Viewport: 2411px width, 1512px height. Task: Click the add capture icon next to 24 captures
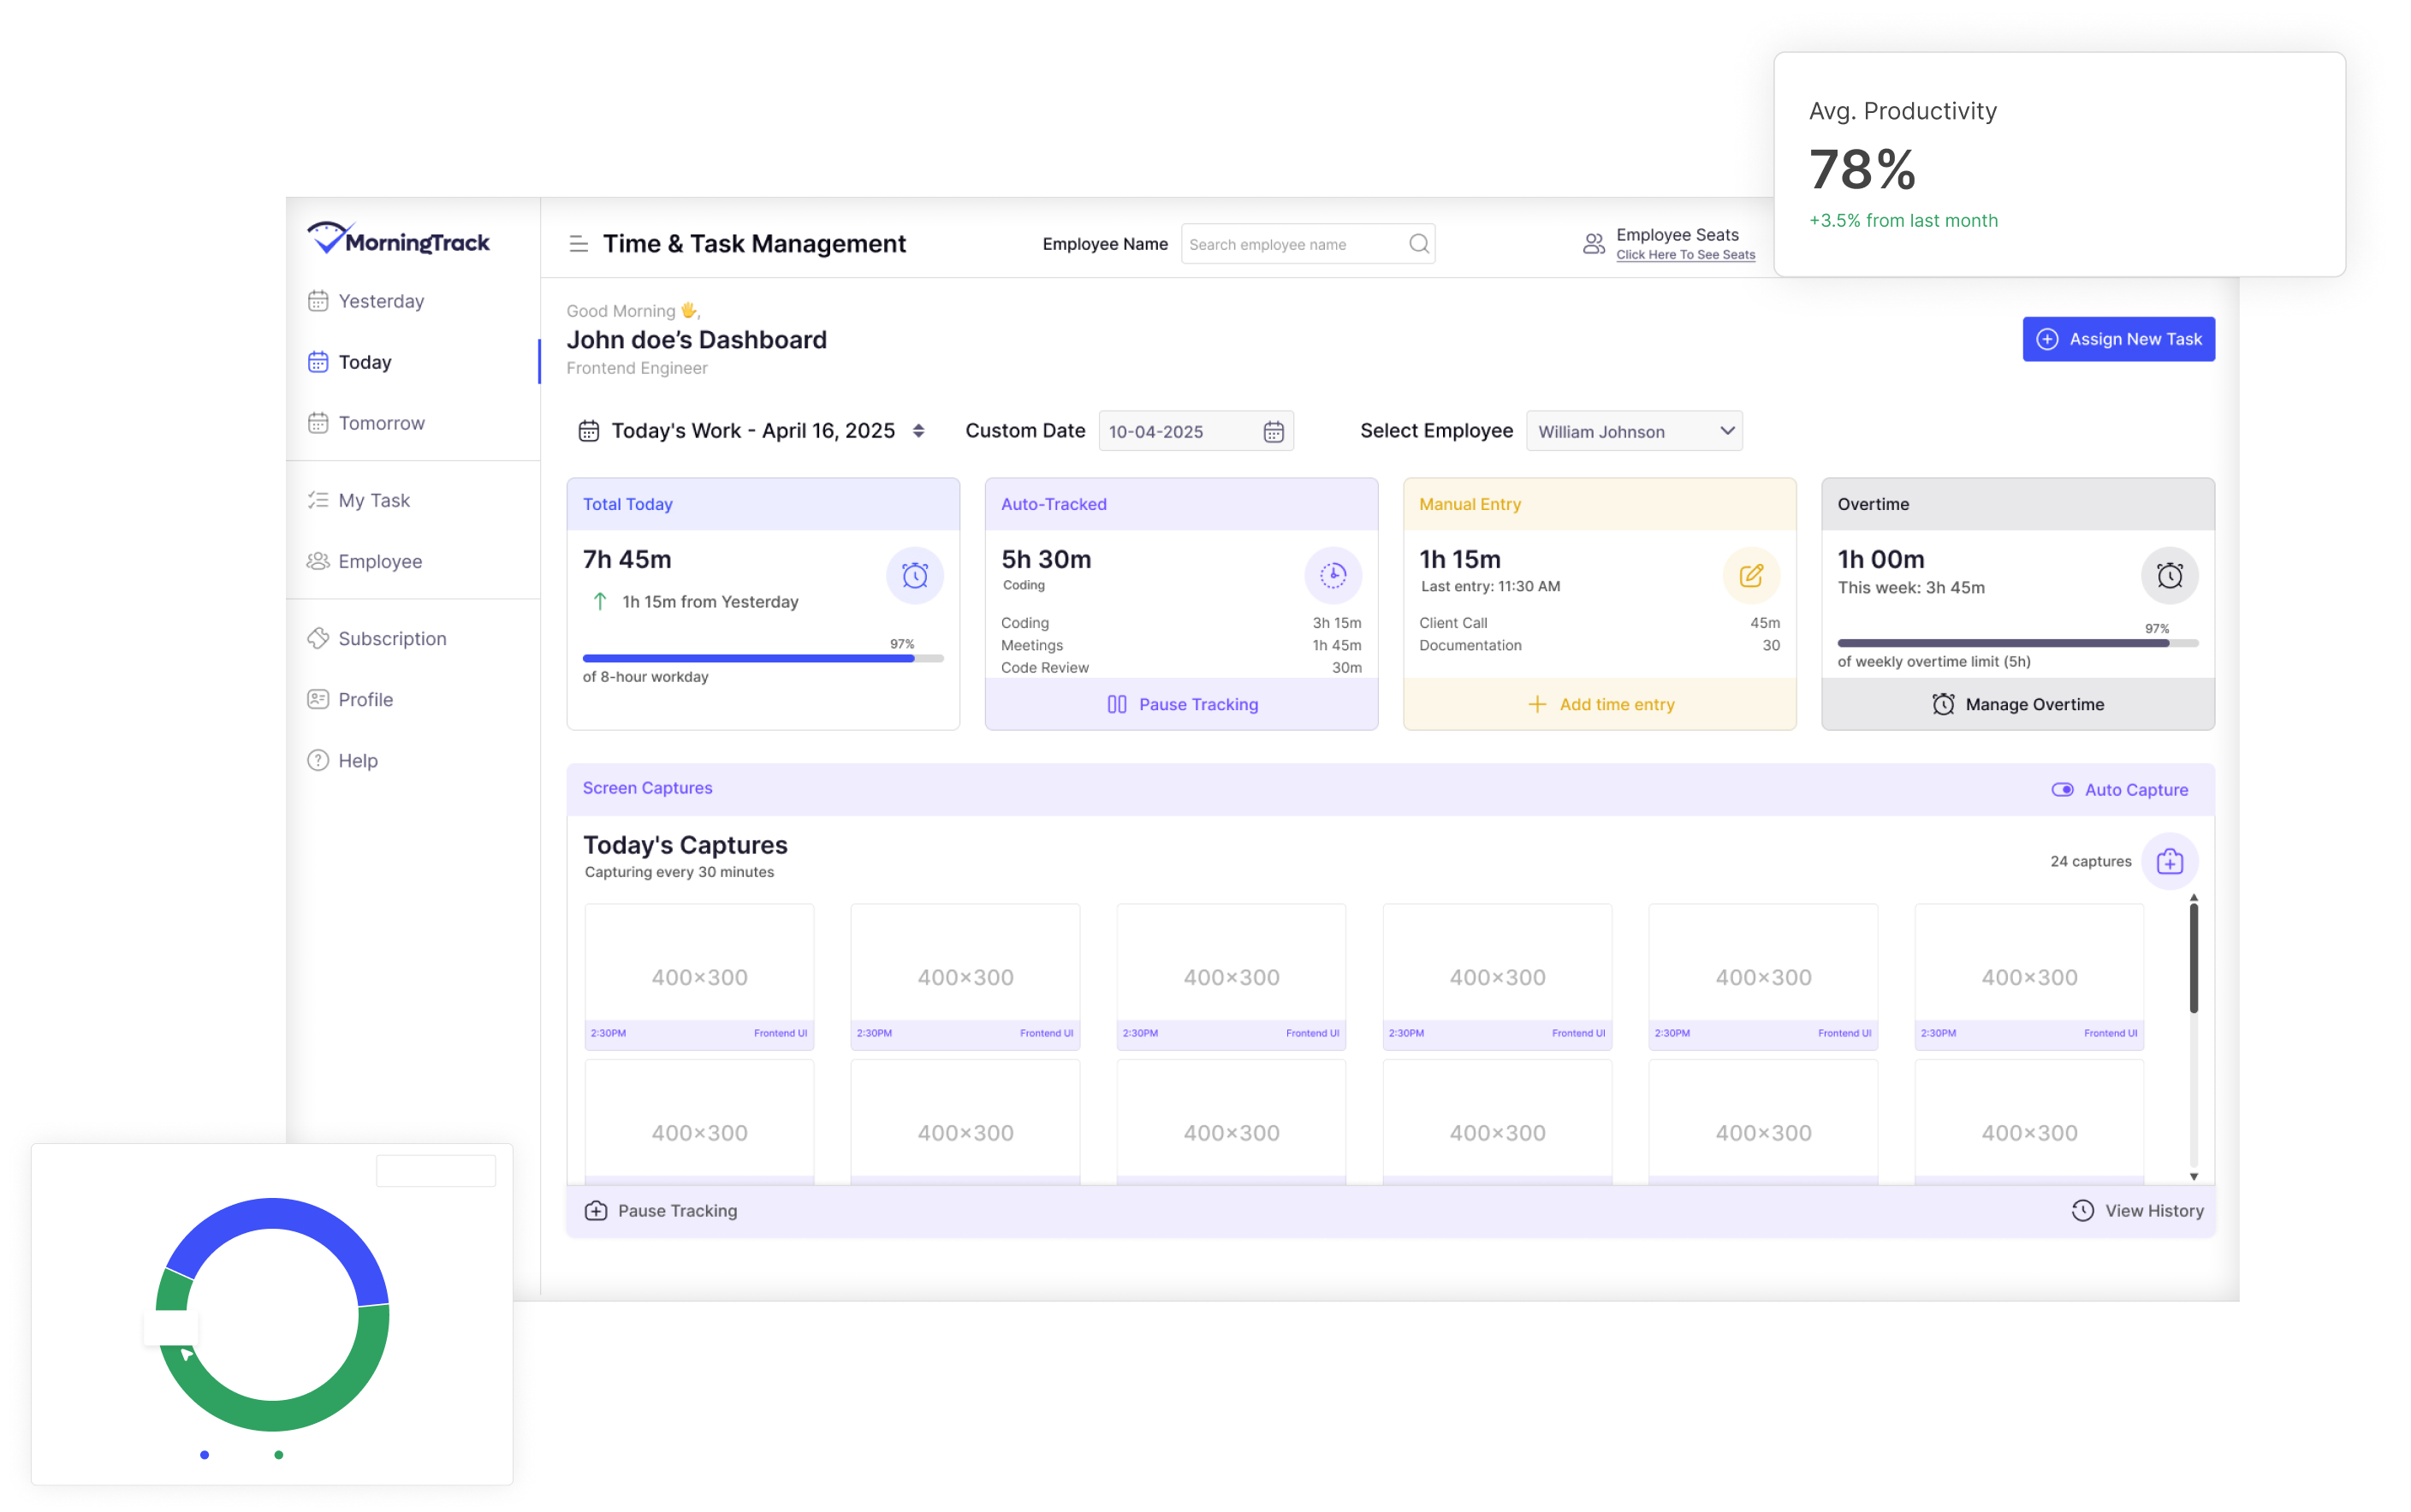tap(2169, 861)
